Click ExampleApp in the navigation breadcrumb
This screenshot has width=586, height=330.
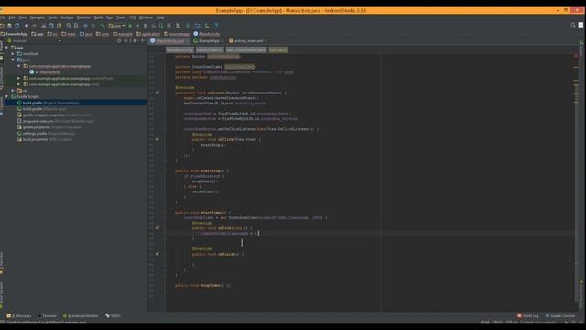pos(15,34)
